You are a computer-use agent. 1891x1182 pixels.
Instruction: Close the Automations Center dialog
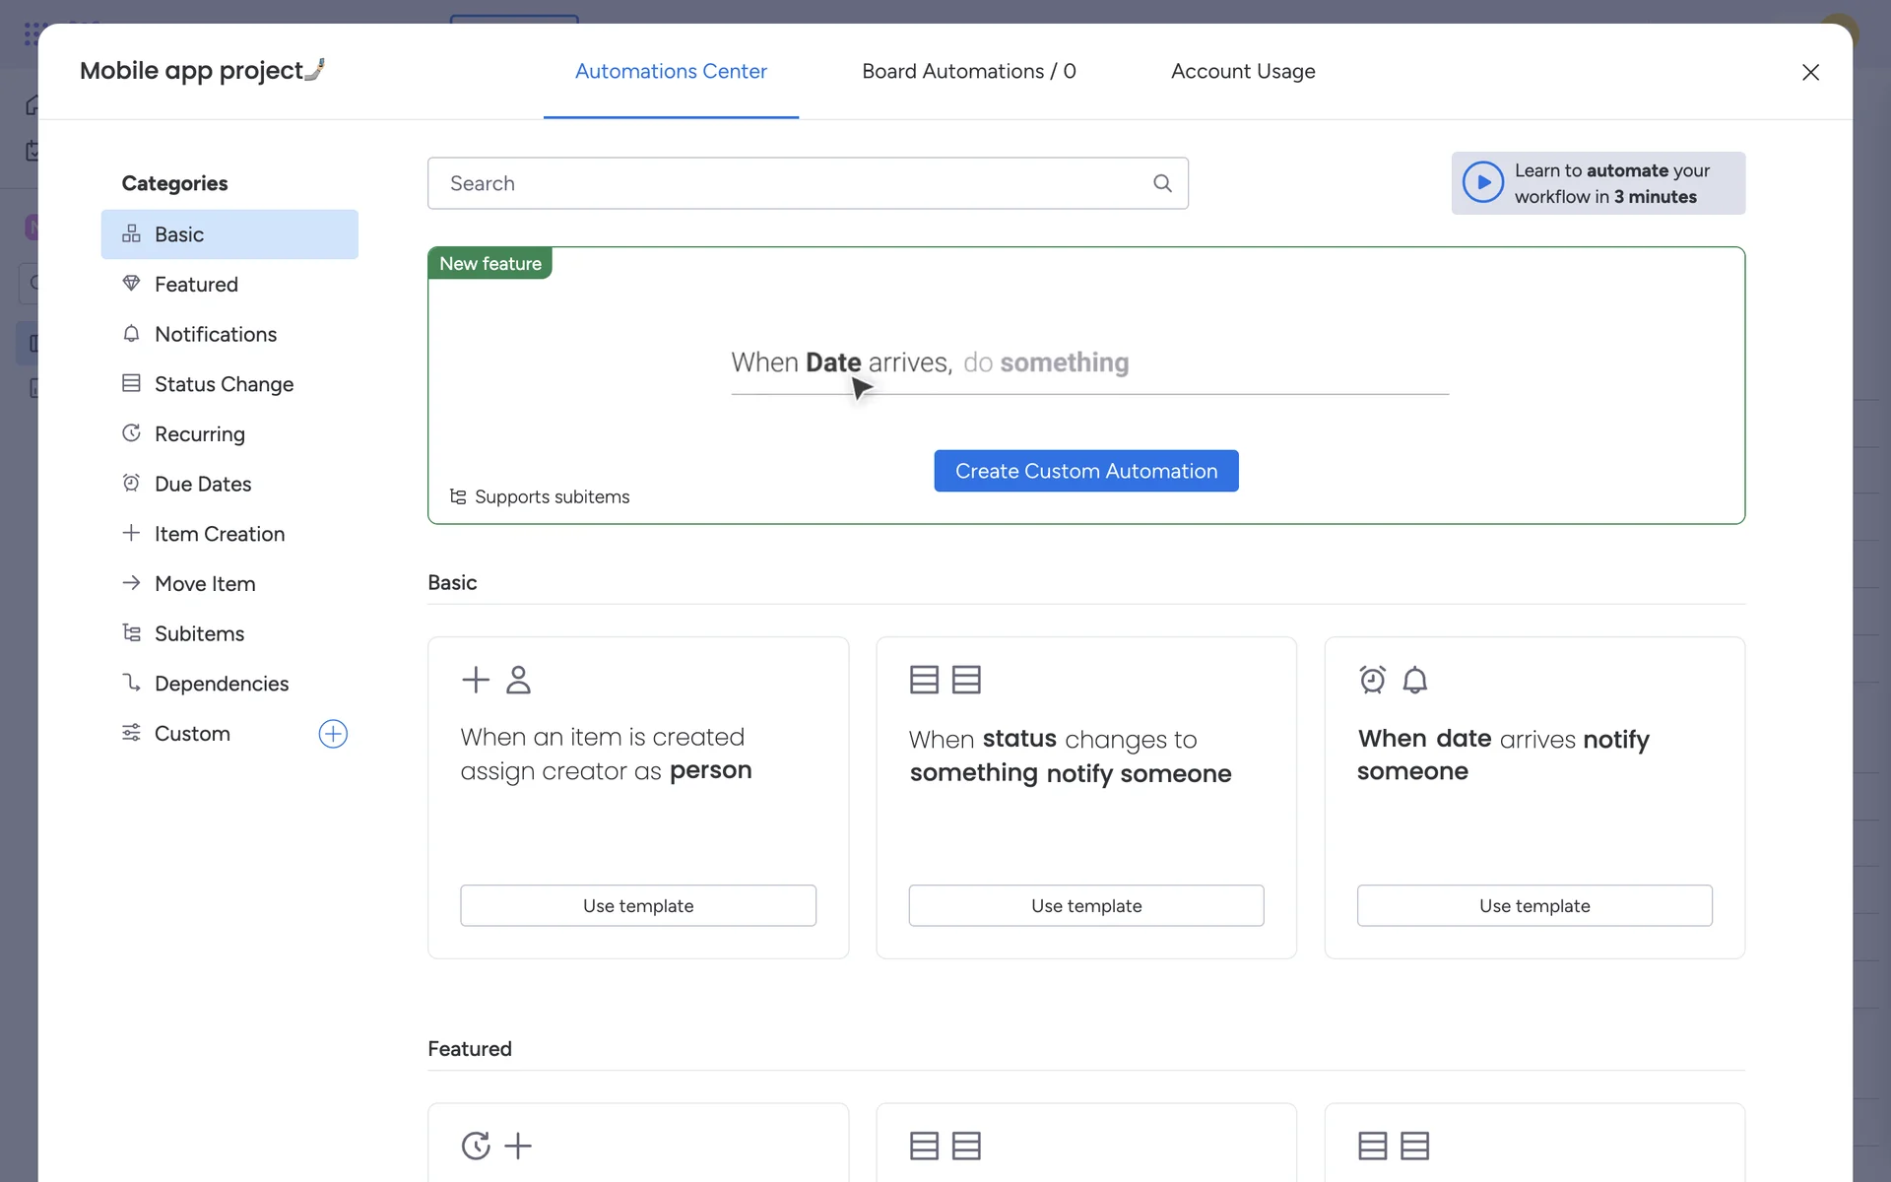(1810, 73)
